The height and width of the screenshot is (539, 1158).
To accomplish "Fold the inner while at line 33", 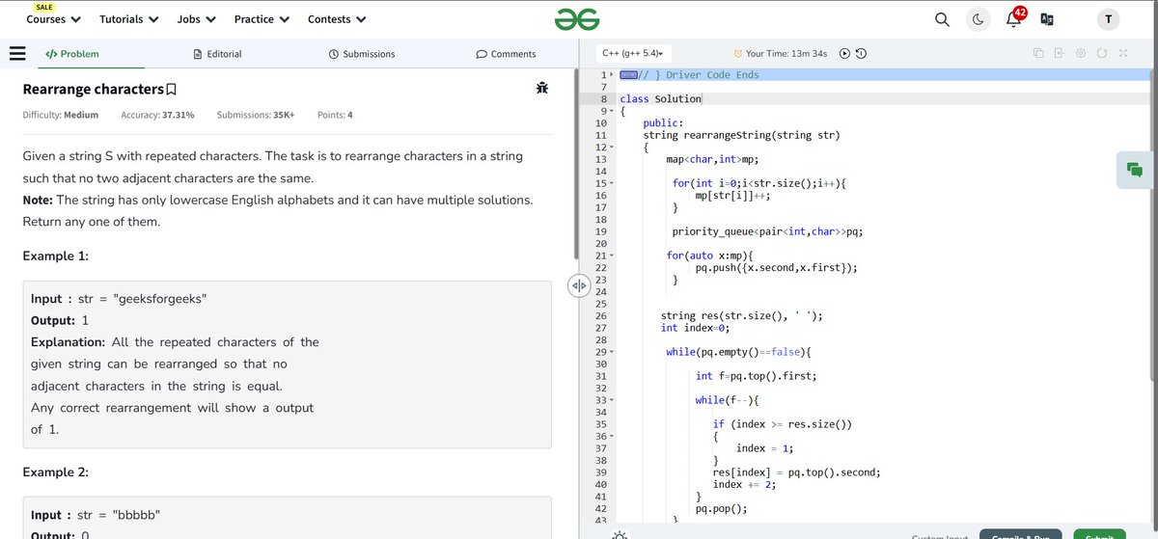I will click(x=611, y=400).
